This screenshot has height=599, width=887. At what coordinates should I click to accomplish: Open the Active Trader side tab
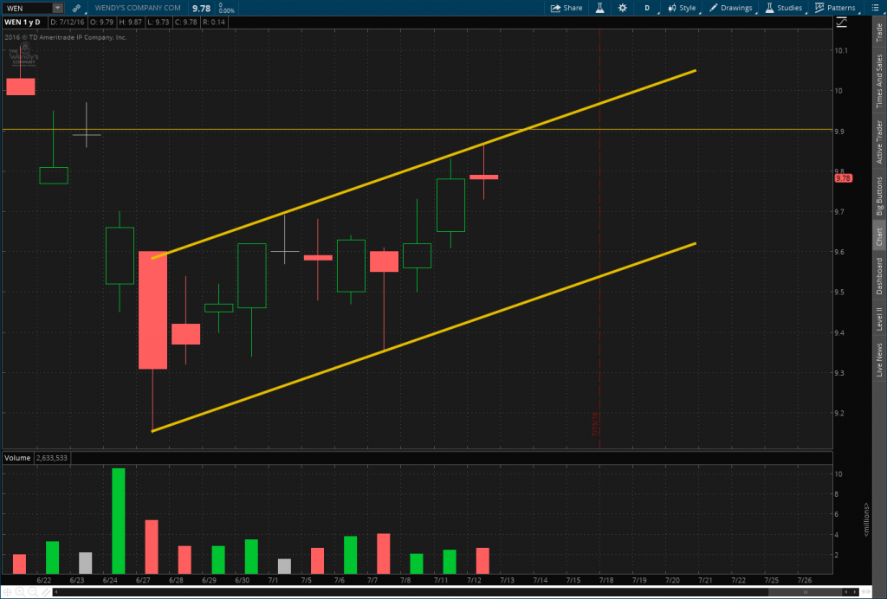tap(879, 141)
